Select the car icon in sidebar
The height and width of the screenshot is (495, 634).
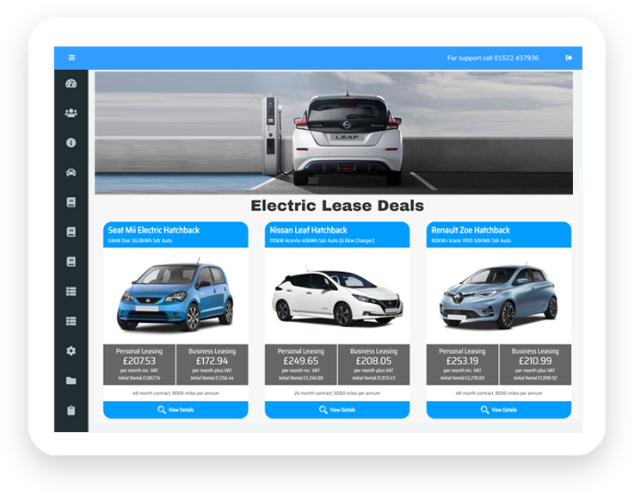coord(71,172)
